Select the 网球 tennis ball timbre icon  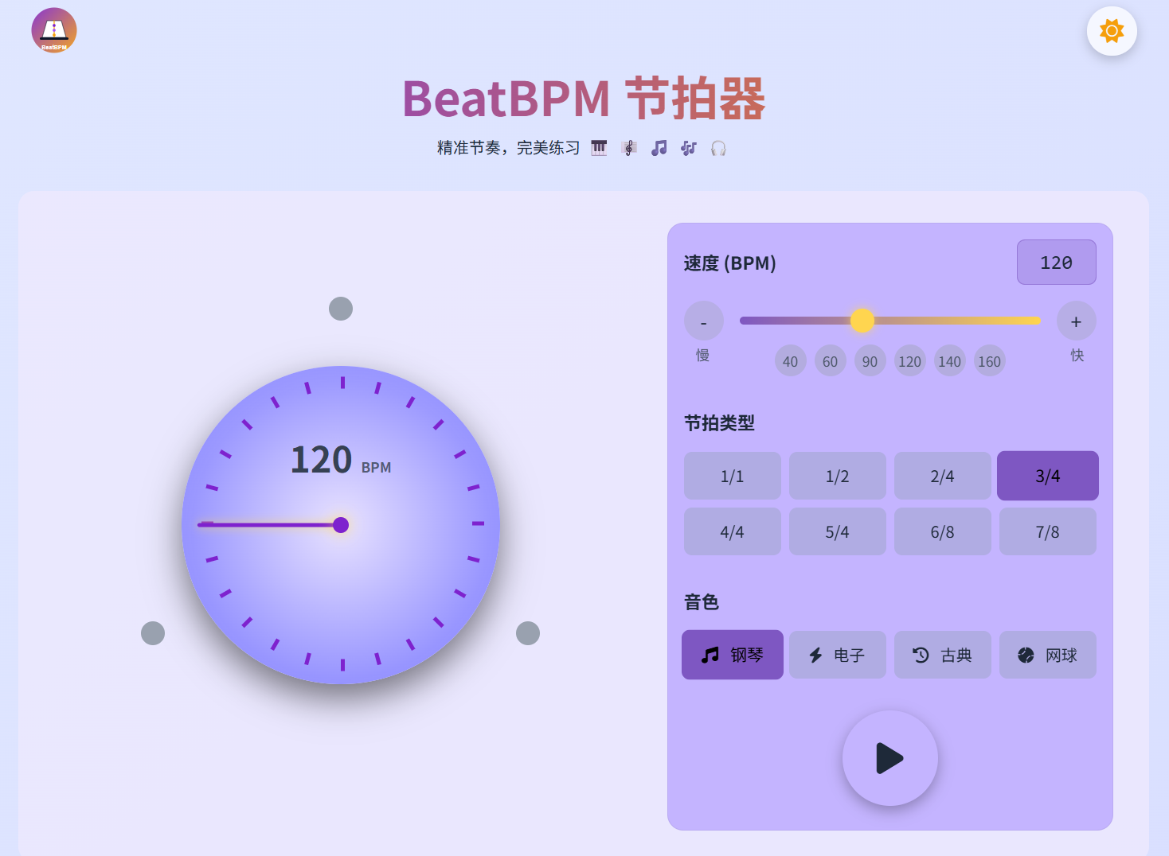(x=1025, y=655)
